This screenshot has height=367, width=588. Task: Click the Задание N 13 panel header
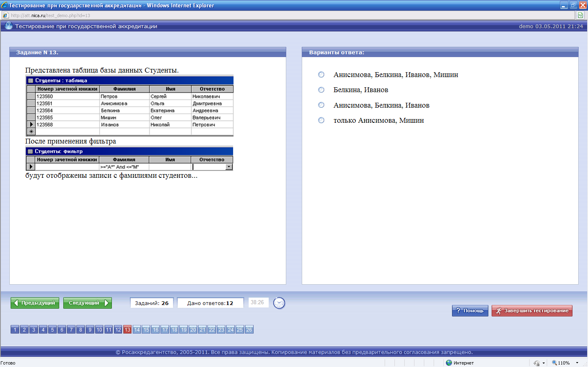148,52
